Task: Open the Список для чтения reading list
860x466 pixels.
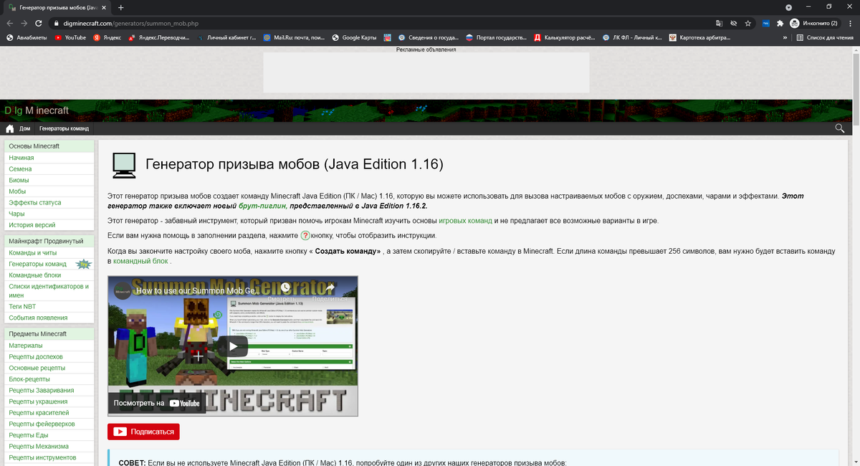Action: pyautogui.click(x=824, y=37)
